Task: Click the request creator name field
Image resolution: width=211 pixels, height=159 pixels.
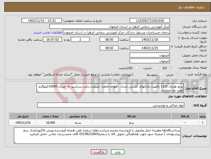Action: point(116,32)
